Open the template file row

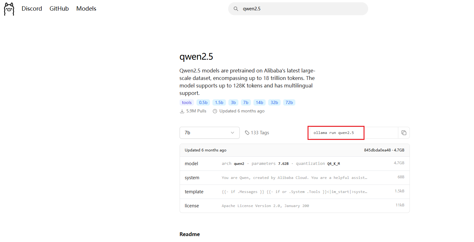294,192
